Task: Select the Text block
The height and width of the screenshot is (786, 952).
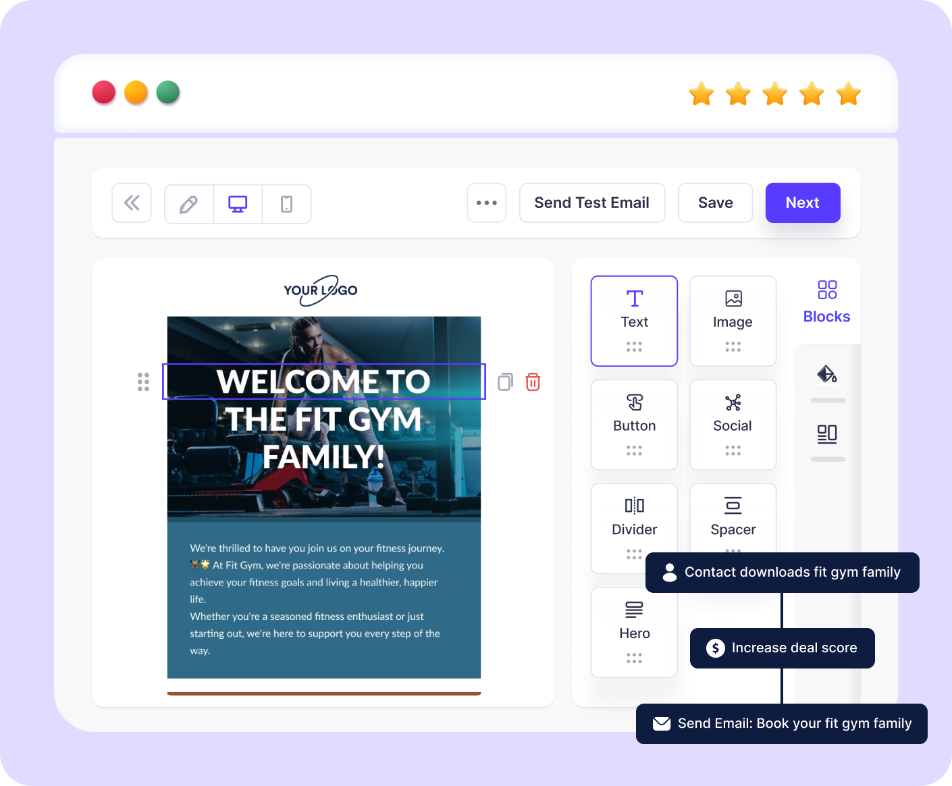Action: point(634,321)
